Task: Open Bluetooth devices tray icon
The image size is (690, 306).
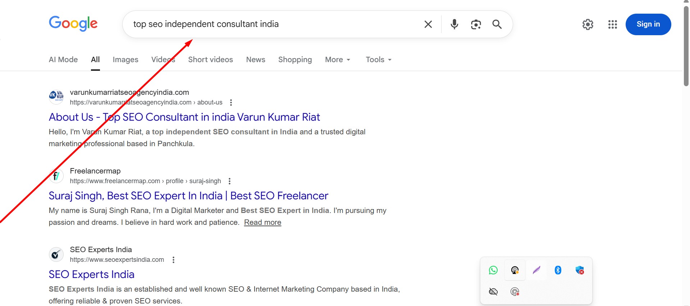Action: tap(558, 270)
